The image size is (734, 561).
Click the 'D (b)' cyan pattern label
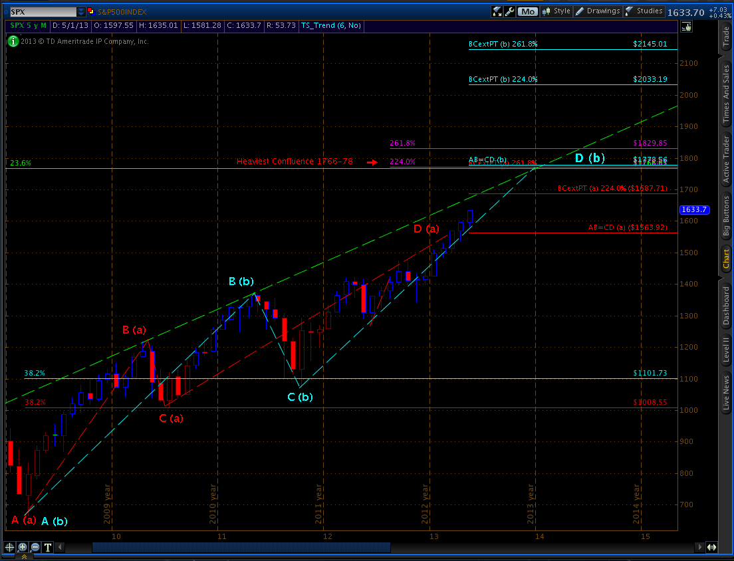coord(590,158)
